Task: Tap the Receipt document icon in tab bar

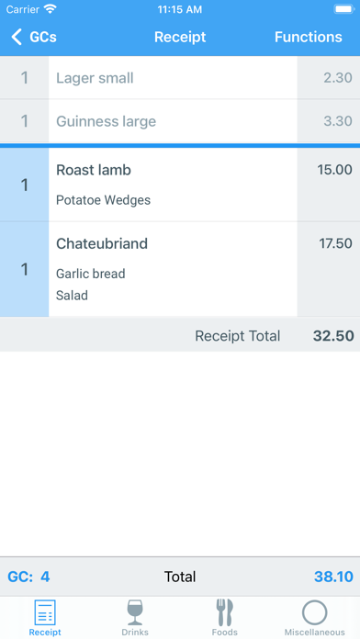Action: (45, 612)
